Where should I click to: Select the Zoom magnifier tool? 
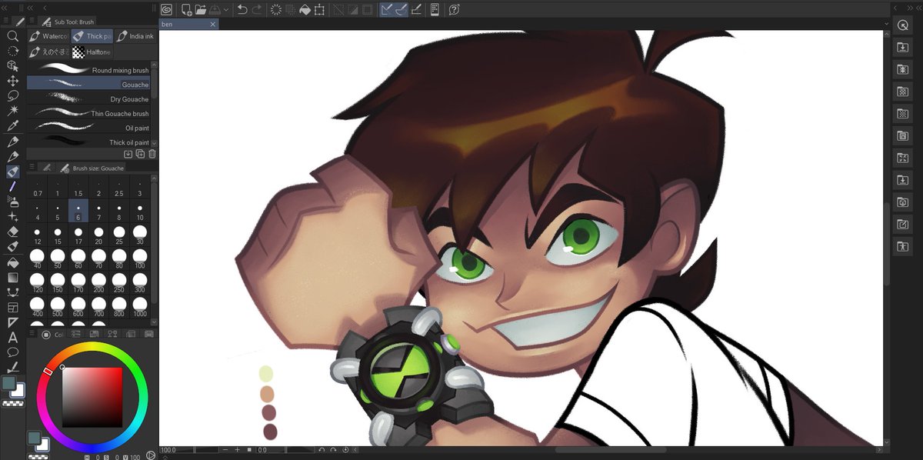tap(13, 36)
